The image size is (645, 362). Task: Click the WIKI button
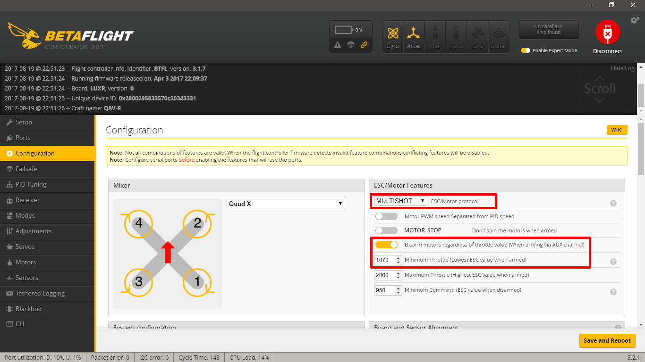point(617,130)
